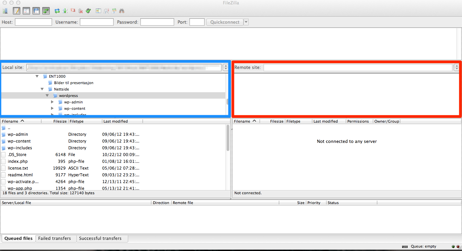Open the Remote site path dropdown

pyautogui.click(x=457, y=68)
